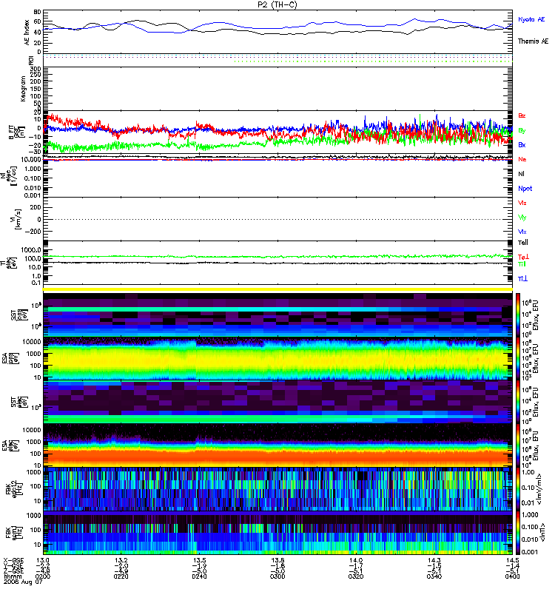Click the mV/m electric field color bar

(518, 489)
